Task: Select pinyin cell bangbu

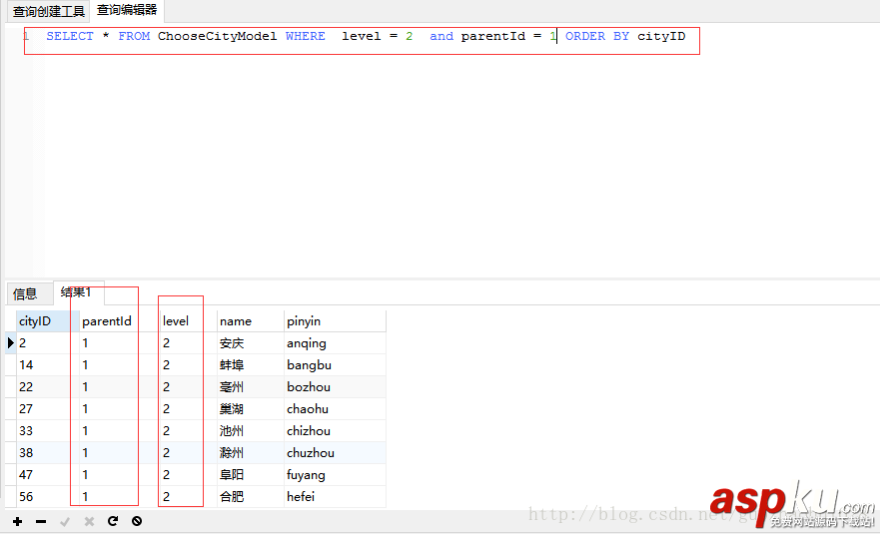Action: (x=335, y=365)
